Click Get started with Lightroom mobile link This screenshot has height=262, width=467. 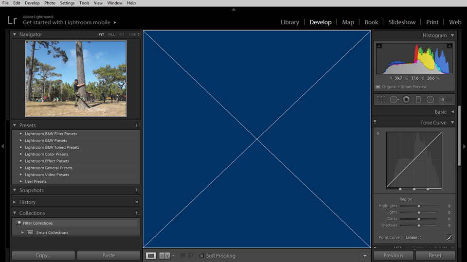coord(67,22)
